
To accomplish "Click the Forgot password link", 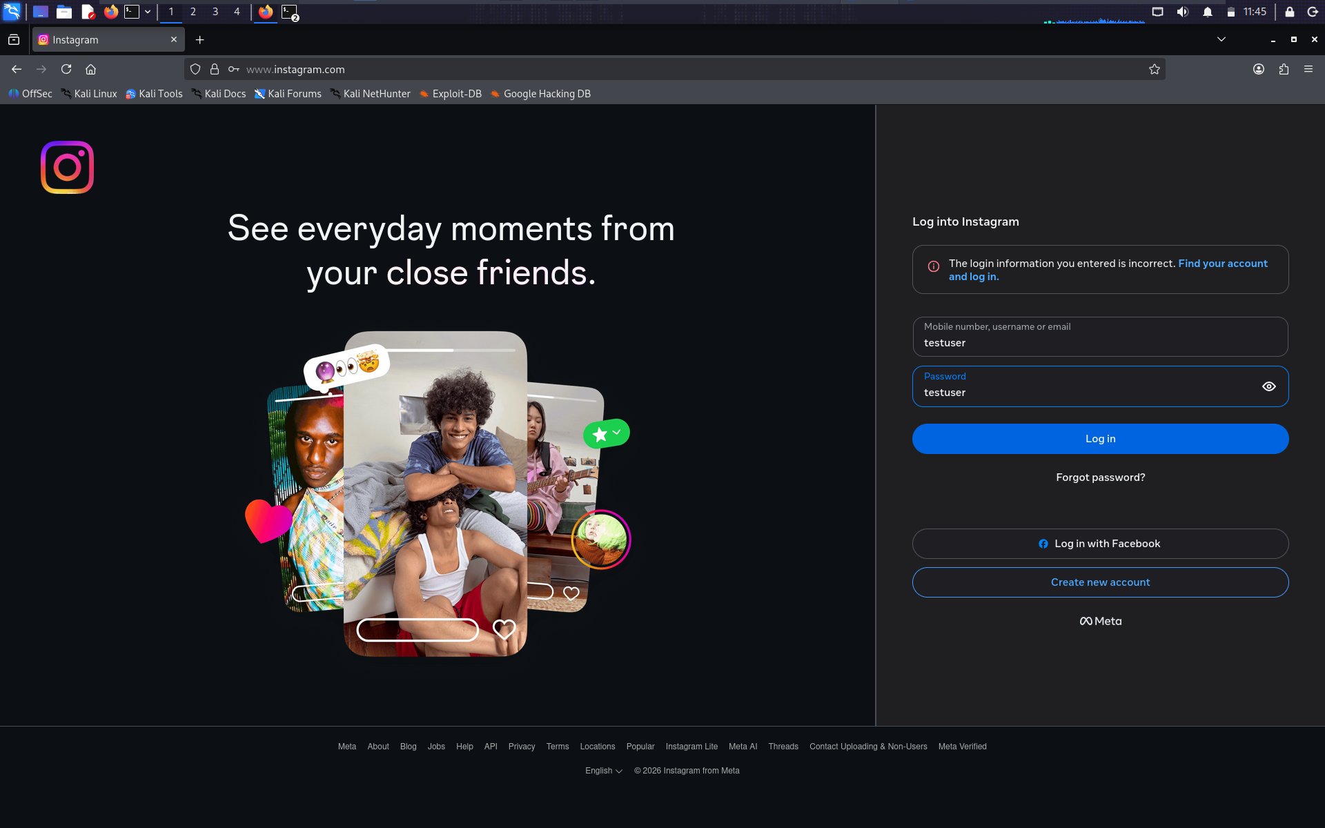I will click(1100, 477).
